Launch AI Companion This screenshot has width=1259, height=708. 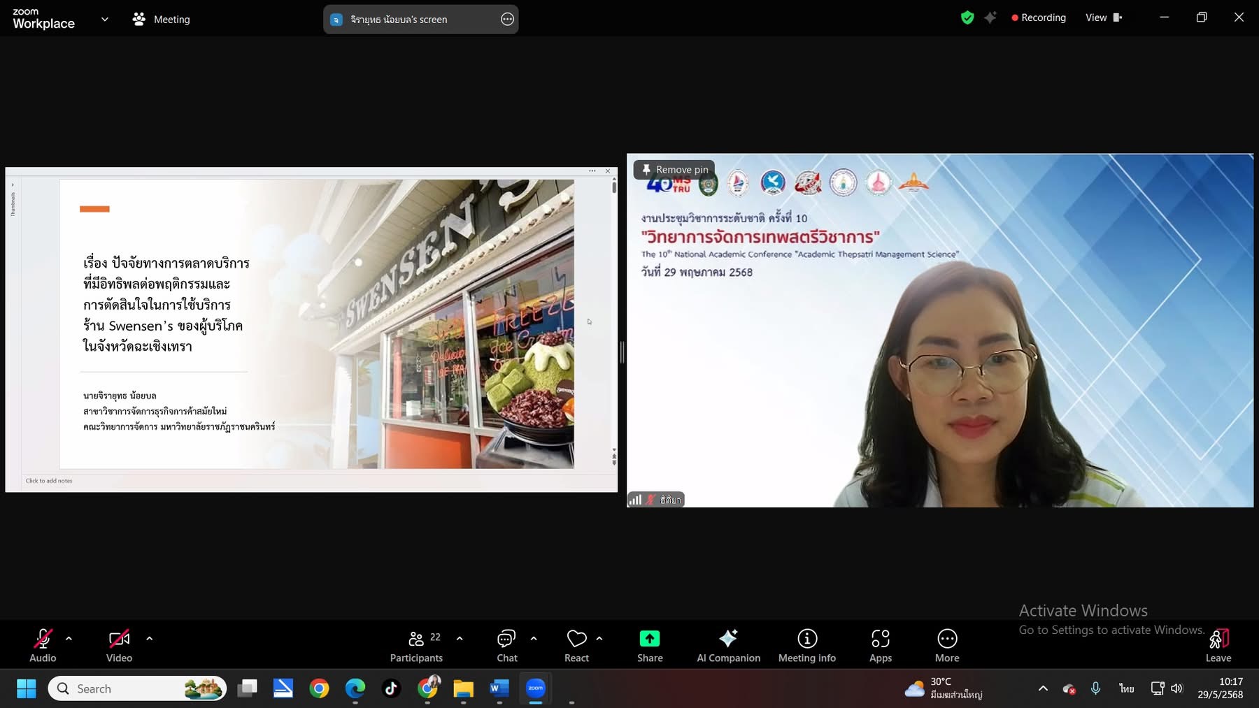(x=728, y=645)
